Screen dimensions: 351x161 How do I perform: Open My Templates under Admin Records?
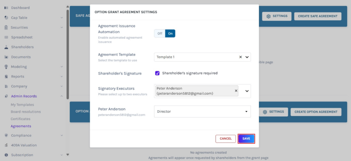click(22, 105)
